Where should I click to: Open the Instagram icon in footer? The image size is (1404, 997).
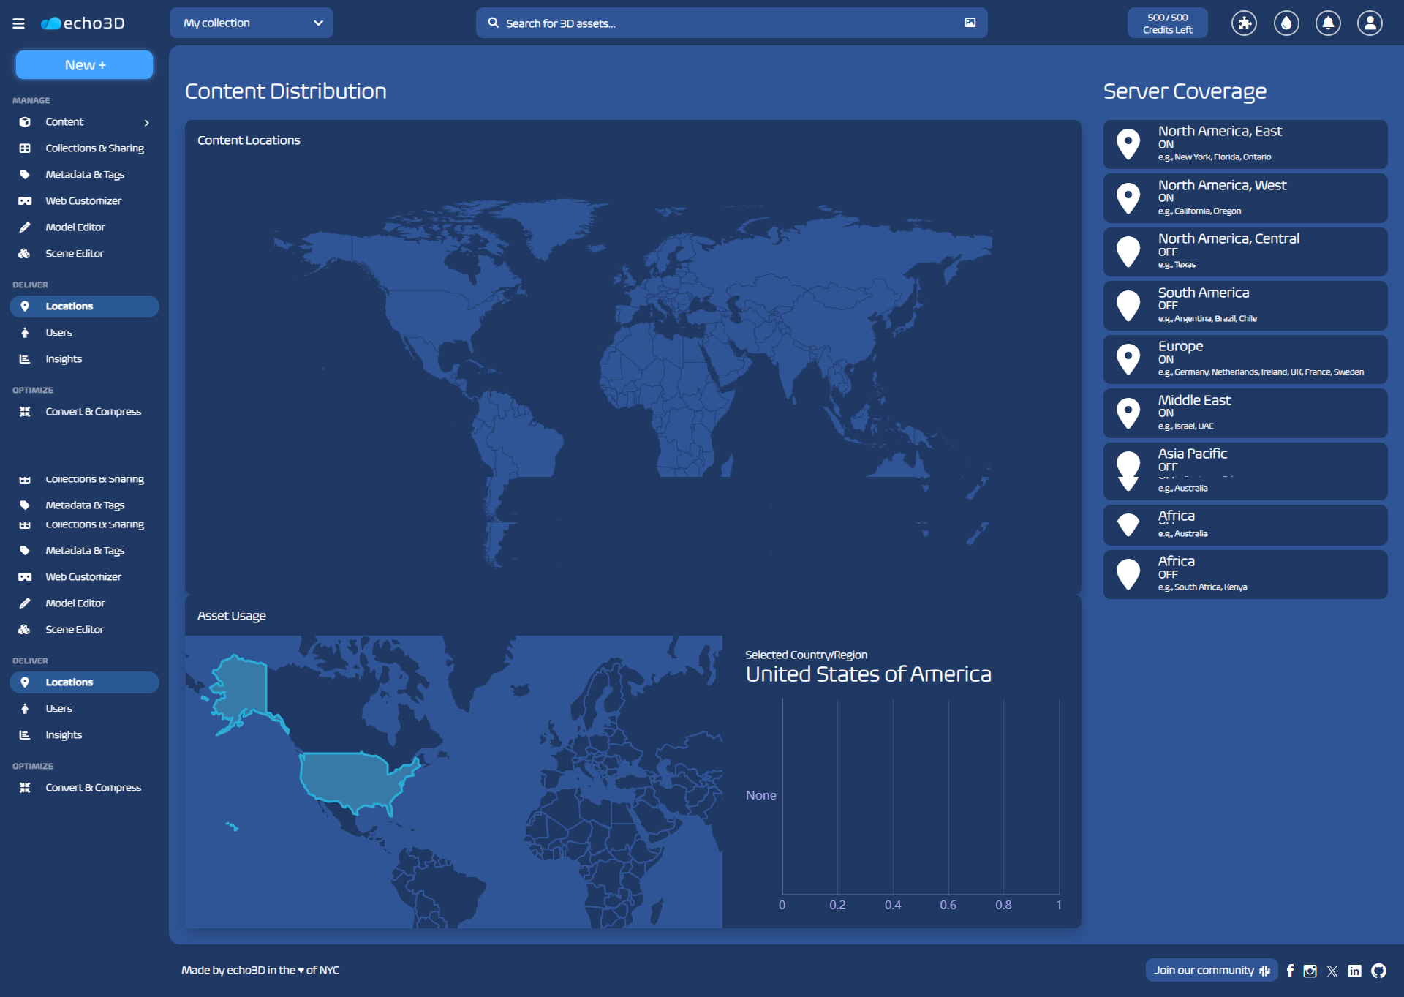(x=1310, y=971)
